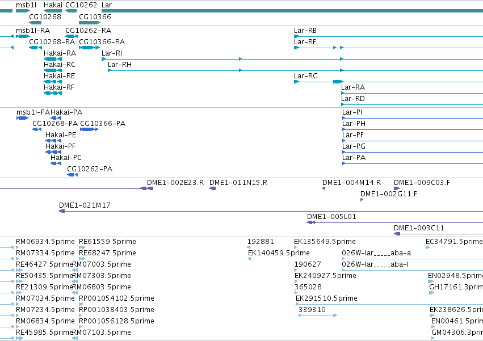
Task: Click EST RP001054102.5prime
Action: [x=117, y=299]
